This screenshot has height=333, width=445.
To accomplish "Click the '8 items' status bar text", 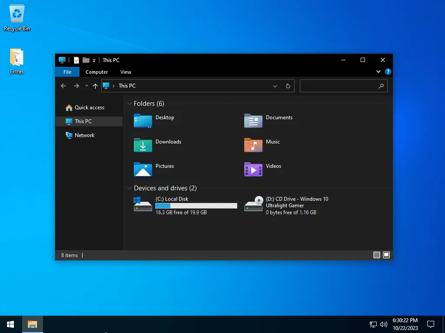I will pos(70,255).
